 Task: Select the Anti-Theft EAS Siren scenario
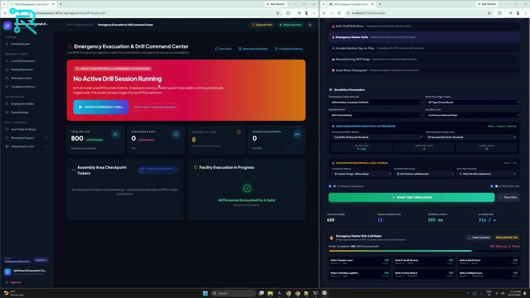(x=424, y=26)
